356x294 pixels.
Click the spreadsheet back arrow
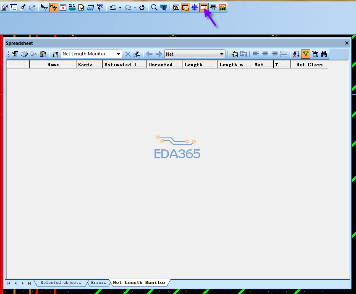149,54
